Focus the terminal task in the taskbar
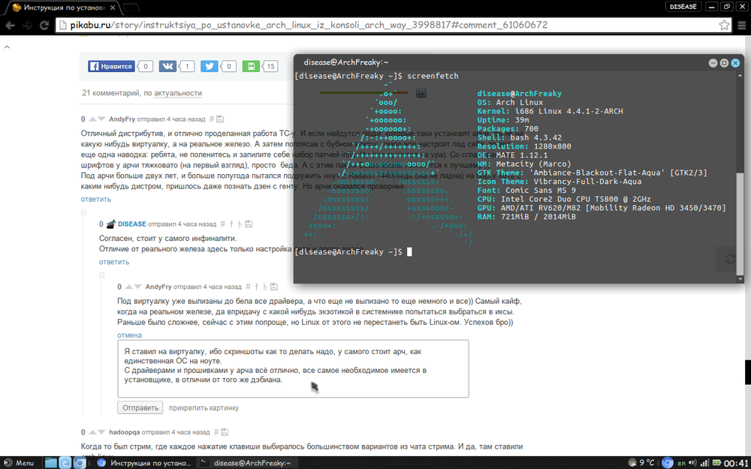 pos(249,463)
